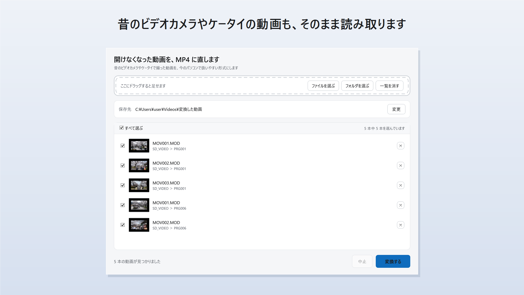The image size is (524, 295).
Task: Click the フォルダを選ぶ button
Action: click(357, 86)
